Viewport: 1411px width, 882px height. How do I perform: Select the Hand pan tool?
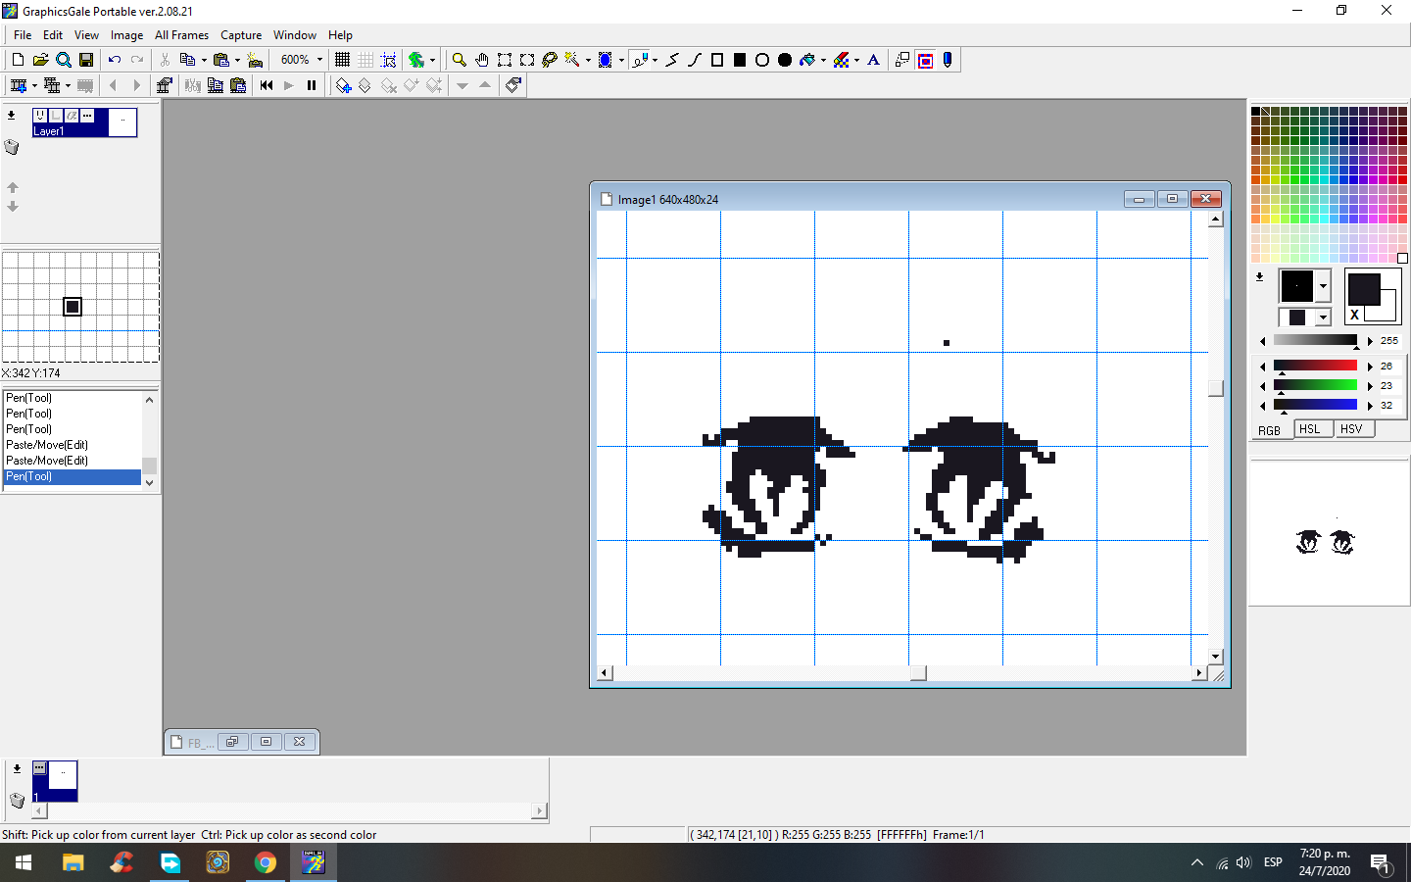tap(481, 60)
